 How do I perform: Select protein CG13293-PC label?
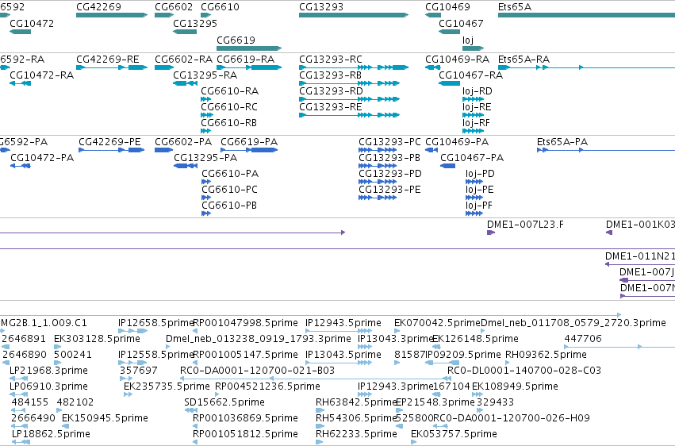389,141
